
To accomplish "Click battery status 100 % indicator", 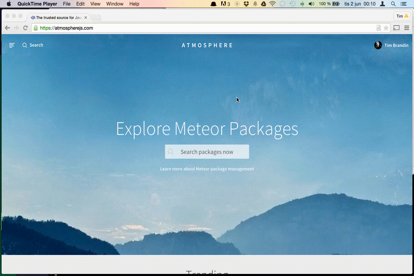I will (329, 4).
